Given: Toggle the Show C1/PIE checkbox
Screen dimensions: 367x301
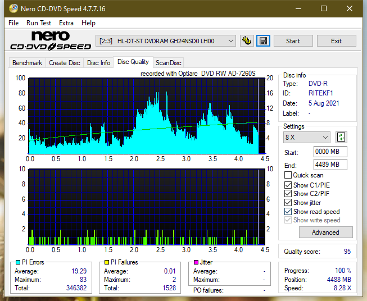Looking at the screenshot, I should [288, 185].
